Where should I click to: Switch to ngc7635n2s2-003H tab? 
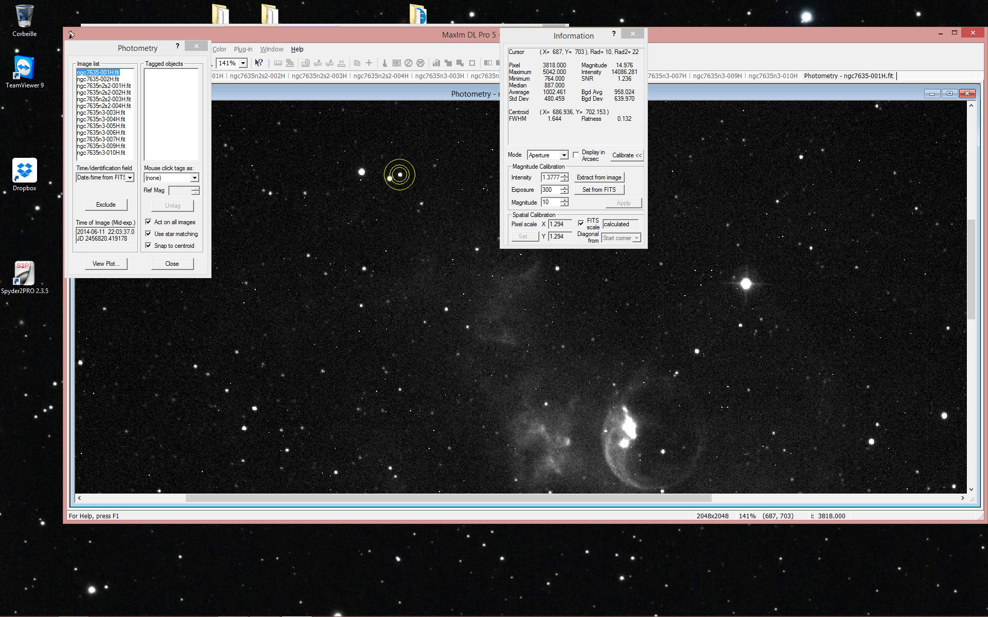[319, 76]
